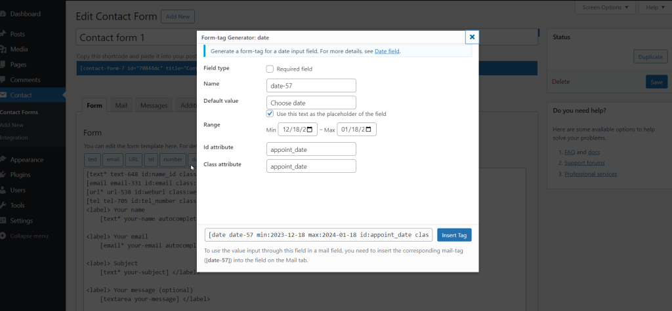Check the Required field checkbox
672x311 pixels.
[270, 69]
